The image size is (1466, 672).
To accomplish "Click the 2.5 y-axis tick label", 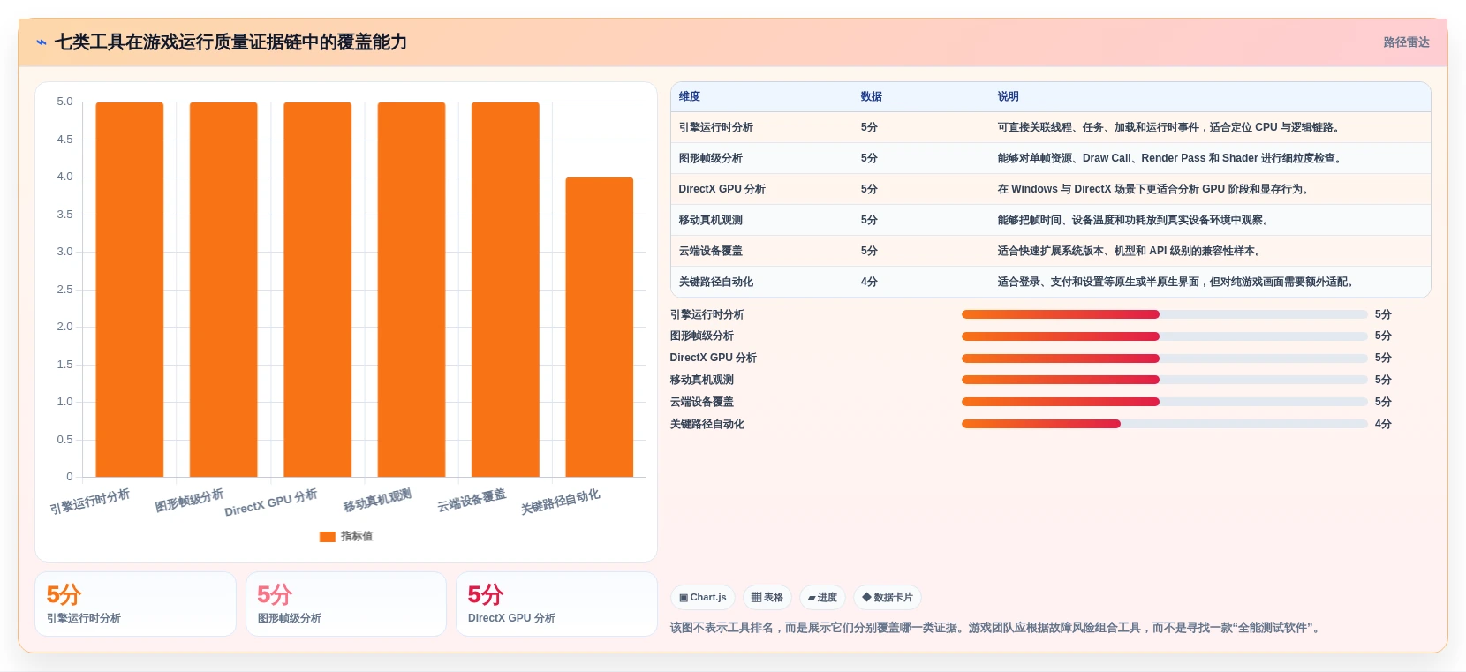I will 64,290.
